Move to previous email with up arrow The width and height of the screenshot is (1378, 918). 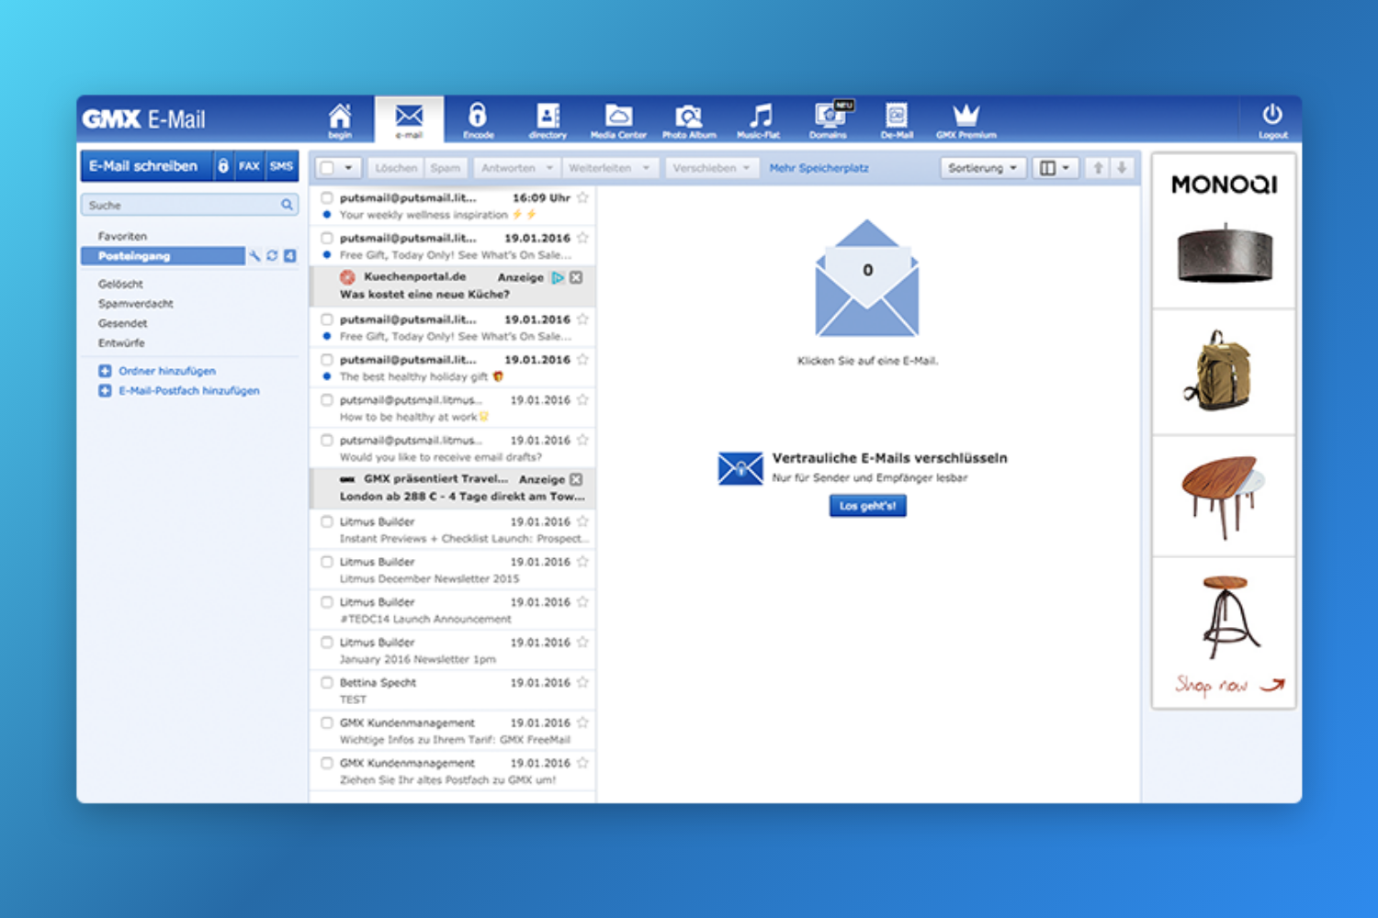(1098, 168)
